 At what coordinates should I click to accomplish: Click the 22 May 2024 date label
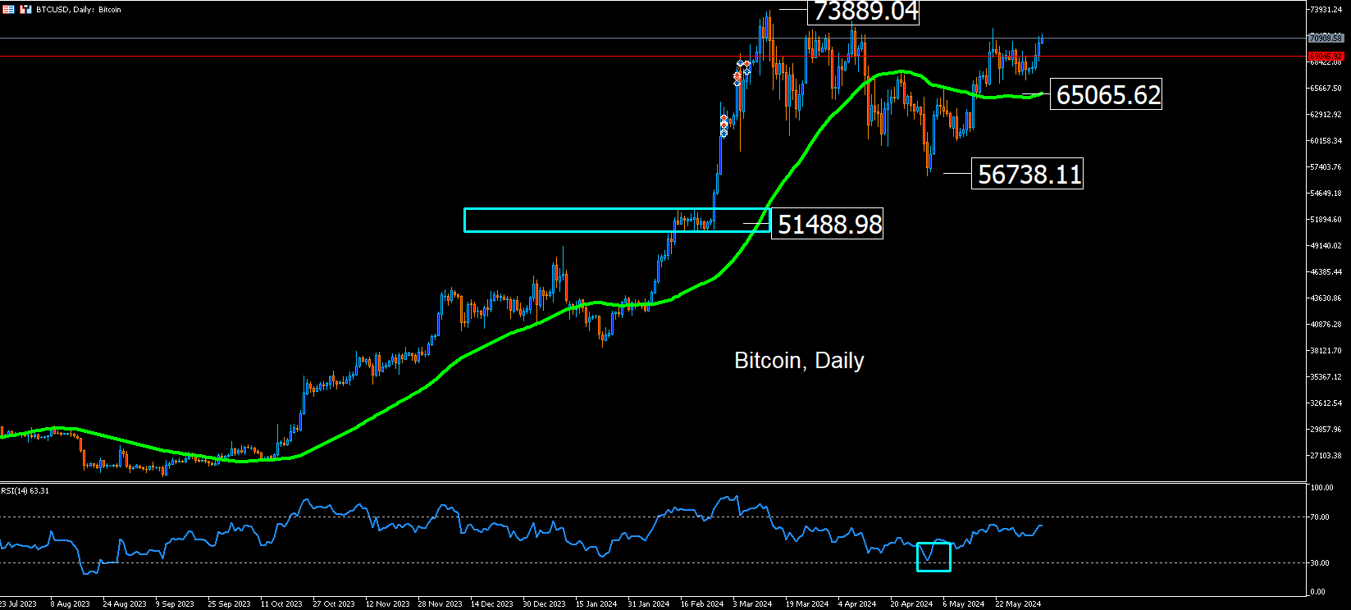pos(1018,604)
